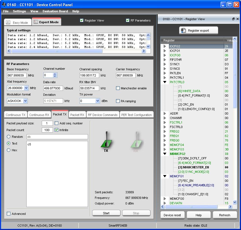Check Add seq. number option

tap(56, 123)
